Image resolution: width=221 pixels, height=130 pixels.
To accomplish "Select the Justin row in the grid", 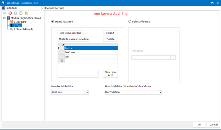I will tap(91, 48).
